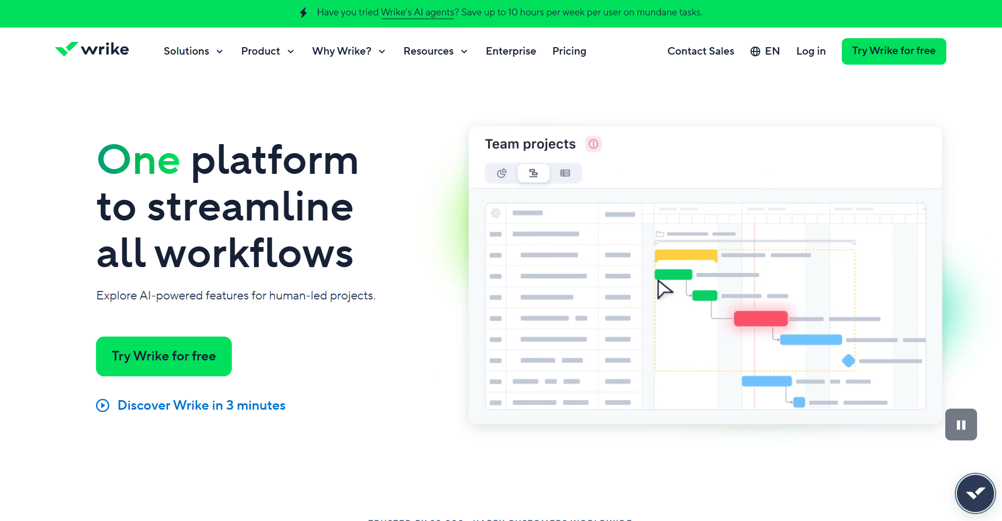Click the lightning bolt icon in the banner
The width and height of the screenshot is (1002, 521).
pos(303,13)
